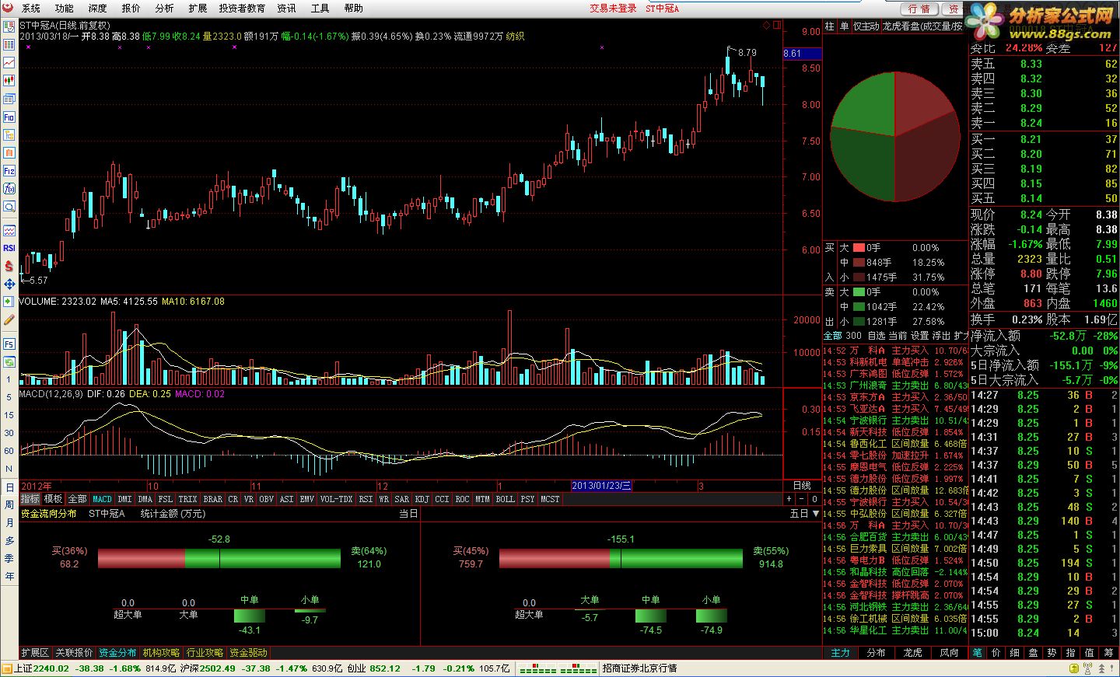
Task: Open the f(x) formula manager icon
Action: [x=9, y=189]
